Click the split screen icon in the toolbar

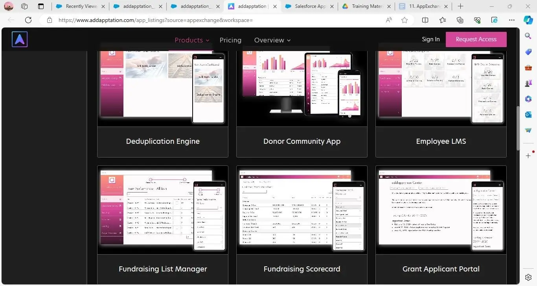tap(425, 20)
